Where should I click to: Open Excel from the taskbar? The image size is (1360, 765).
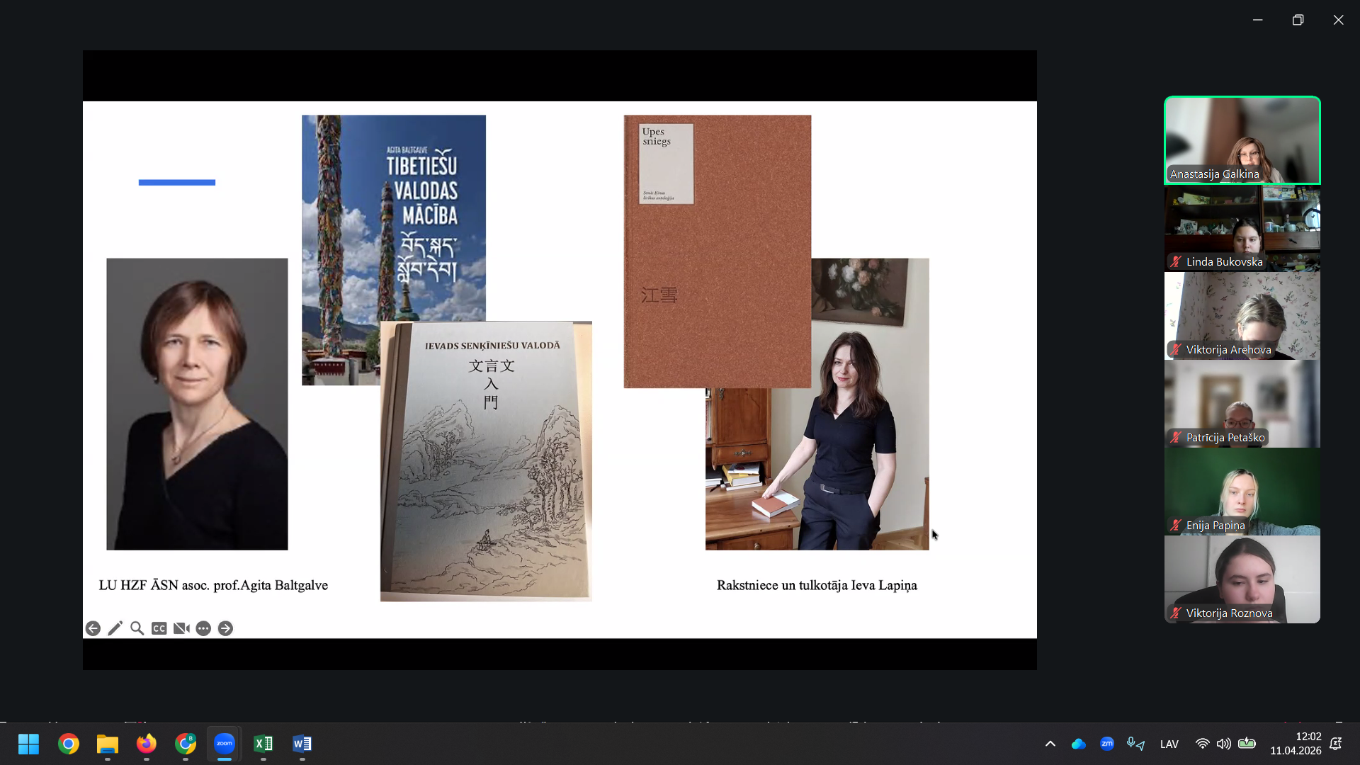tap(263, 744)
